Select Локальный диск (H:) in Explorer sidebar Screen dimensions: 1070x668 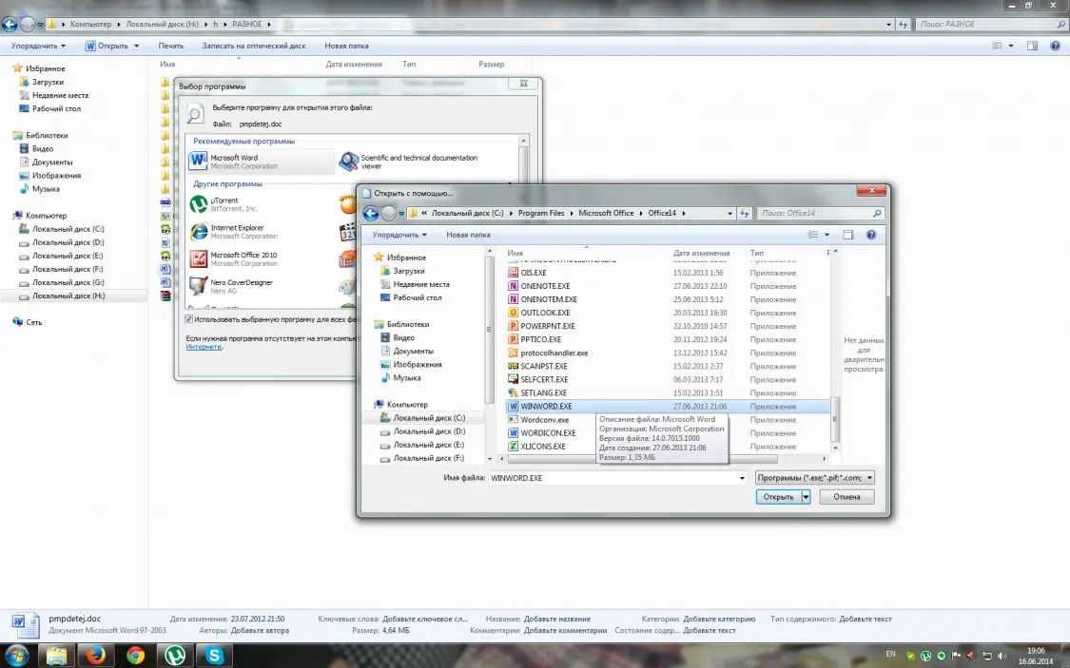pos(68,296)
